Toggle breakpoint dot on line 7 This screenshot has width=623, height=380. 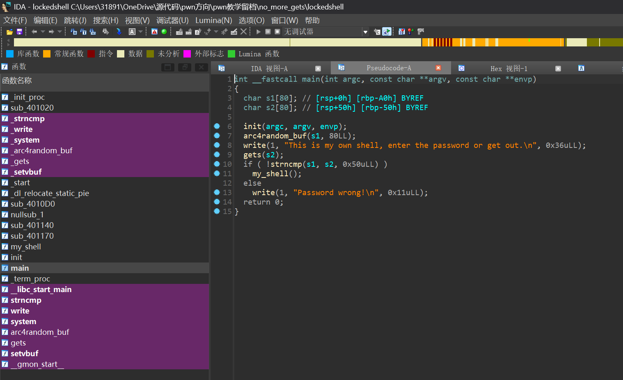tap(217, 136)
